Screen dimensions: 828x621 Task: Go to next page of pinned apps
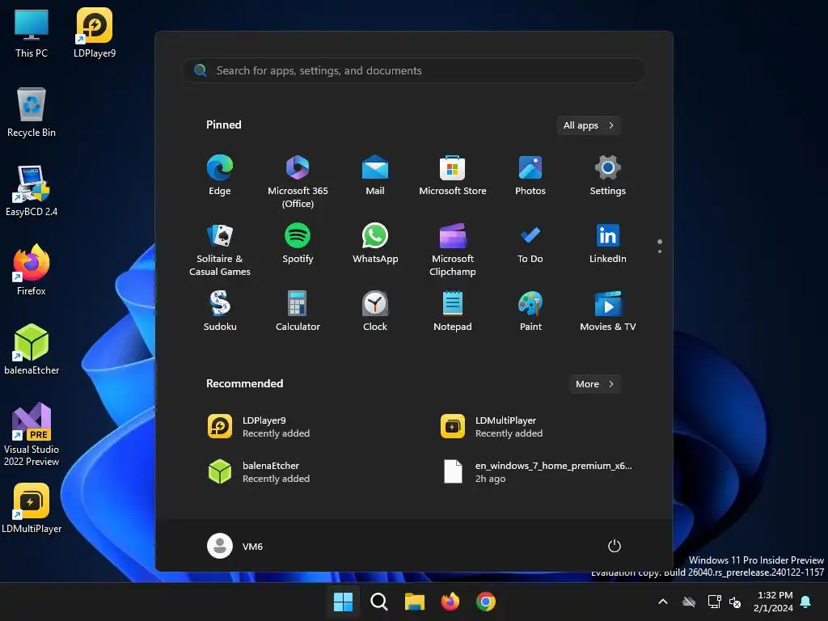(660, 251)
